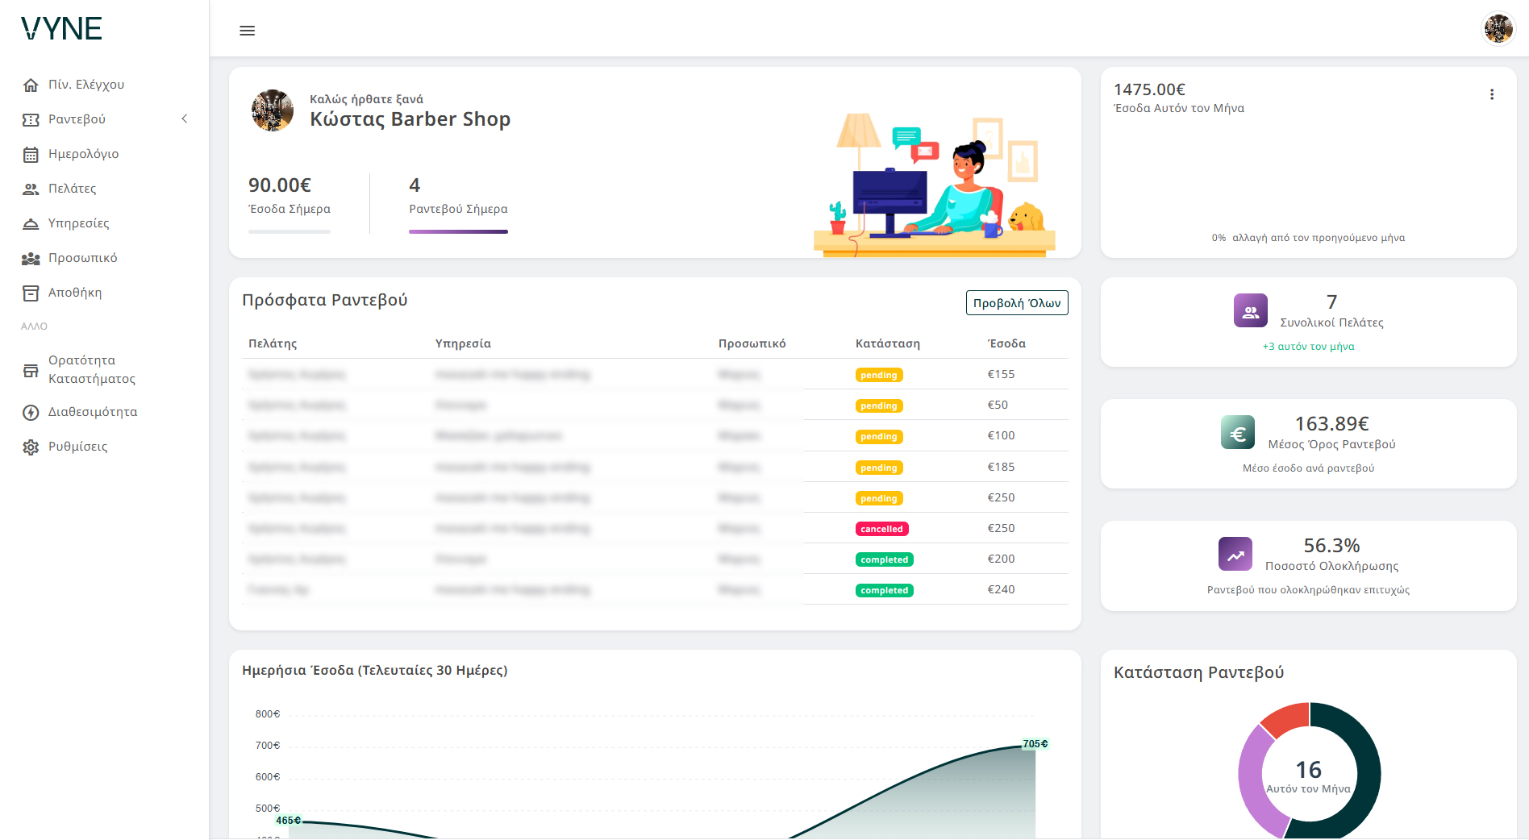Click the Προβολή Όλων button
Viewport: 1529px width, 840px height.
(x=1016, y=303)
